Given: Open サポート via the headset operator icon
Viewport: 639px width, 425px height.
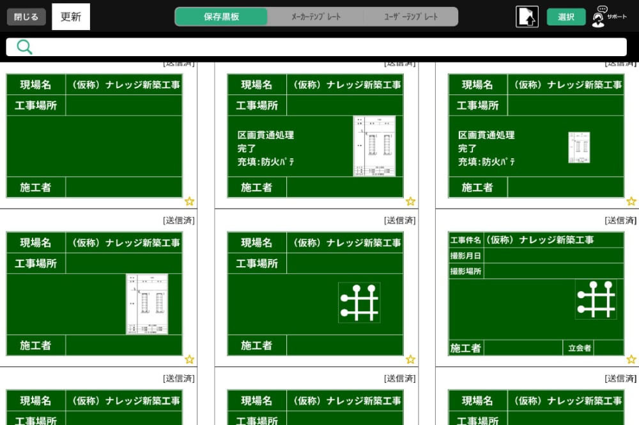Looking at the screenshot, I should (598, 18).
